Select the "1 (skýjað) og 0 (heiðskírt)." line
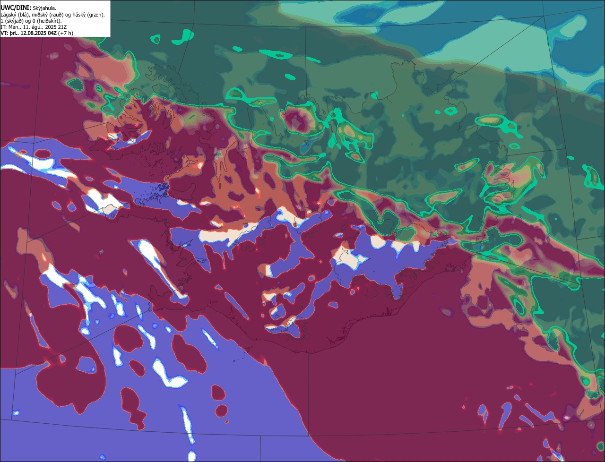 [x=31, y=21]
